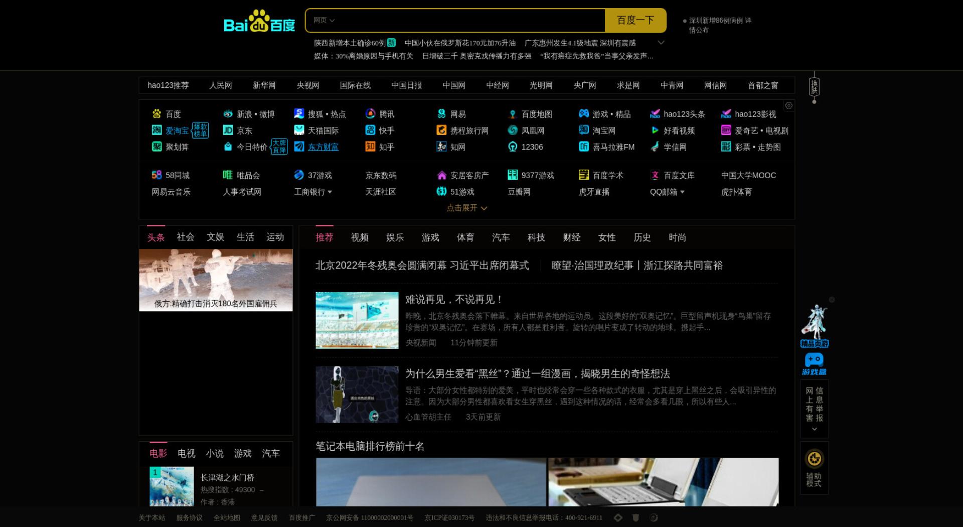Image resolution: width=963 pixels, height=527 pixels.
Task: Open the winter Paralympics article thumbnail
Action: [357, 320]
